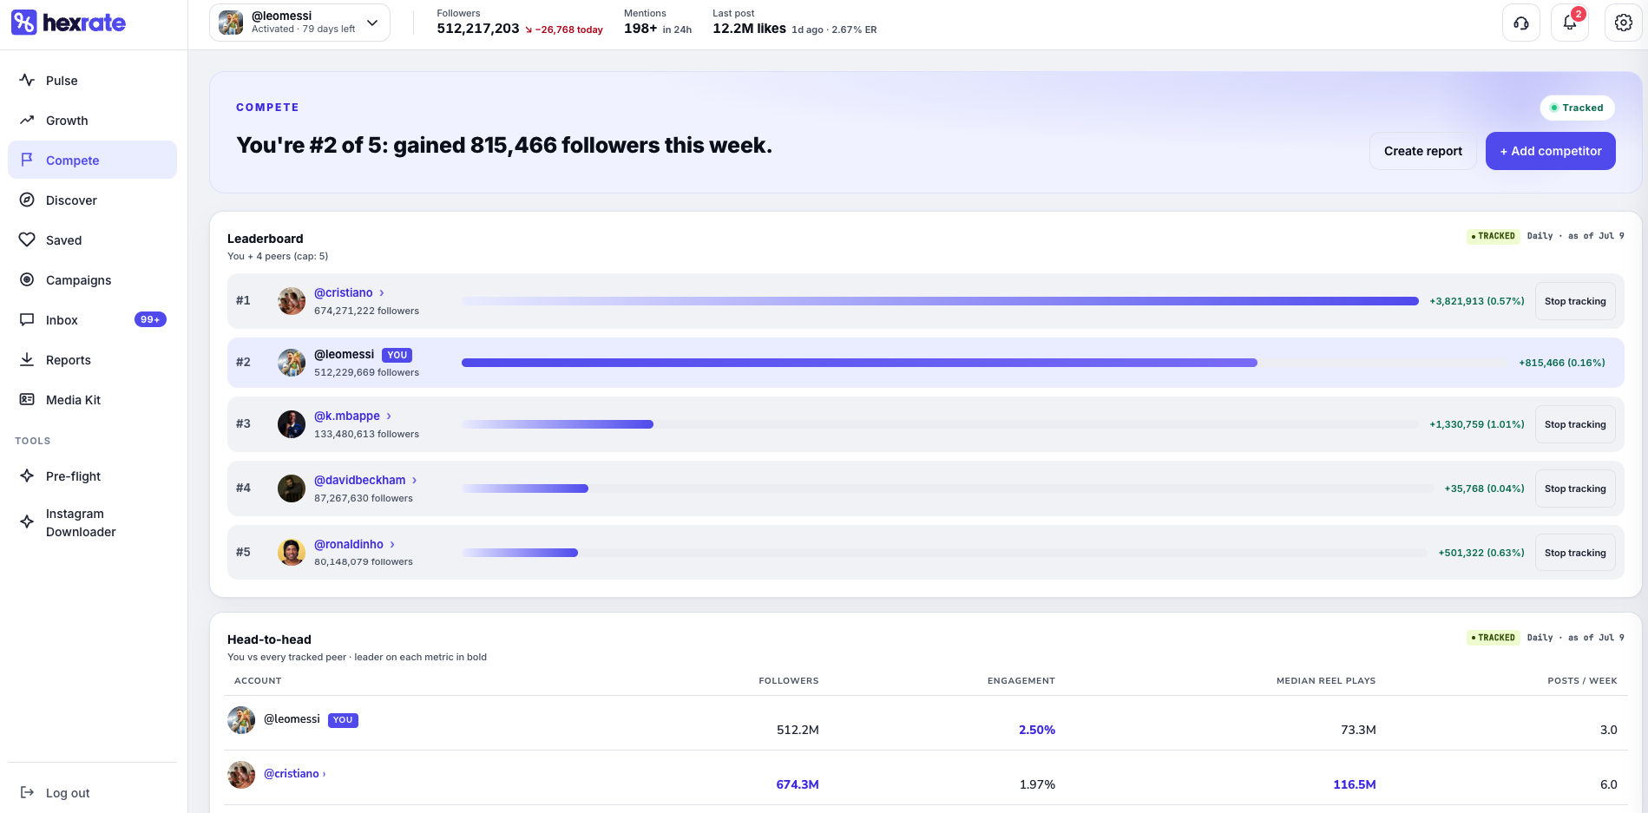
Task: Open notifications bell with badge
Action: (1570, 23)
